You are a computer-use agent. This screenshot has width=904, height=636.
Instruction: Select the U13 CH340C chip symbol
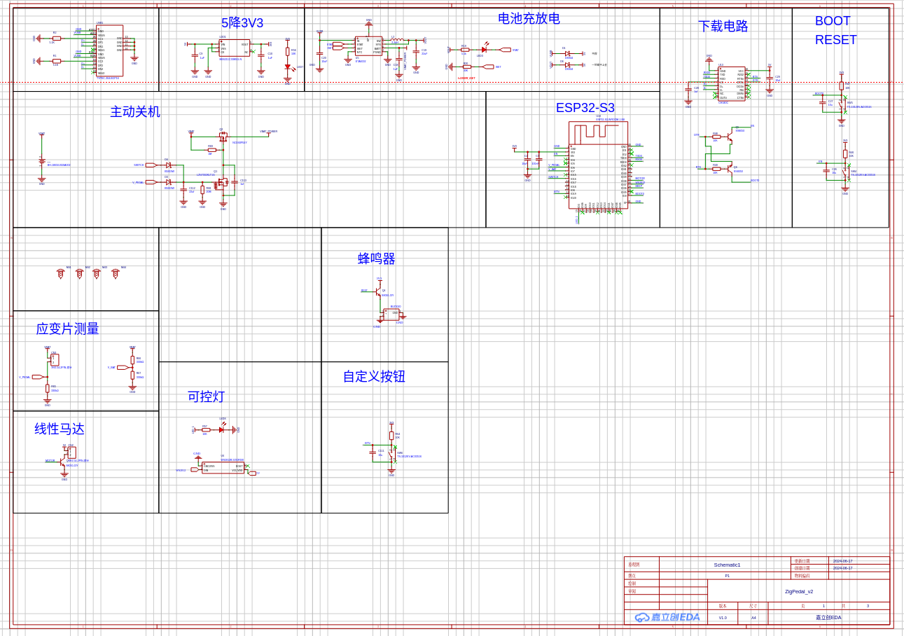732,84
